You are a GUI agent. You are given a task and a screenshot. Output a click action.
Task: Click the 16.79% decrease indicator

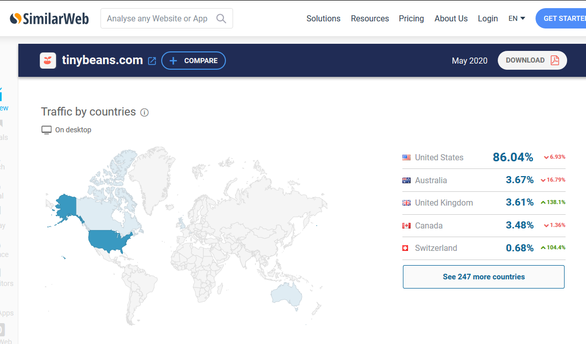pos(553,180)
